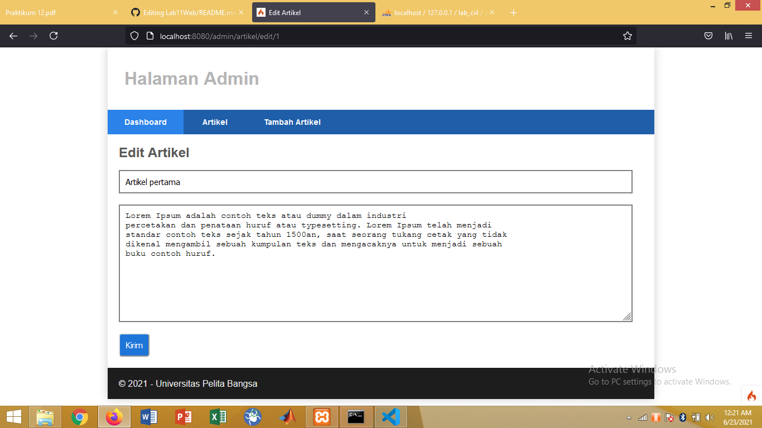Image resolution: width=762 pixels, height=428 pixels.
Task: Open the Firefox Library icon
Action: coord(729,36)
